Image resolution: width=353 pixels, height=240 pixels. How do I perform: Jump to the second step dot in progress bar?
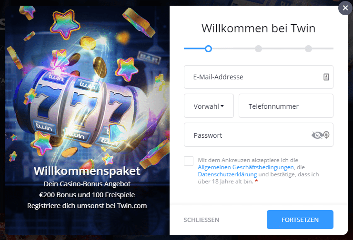[259, 48]
